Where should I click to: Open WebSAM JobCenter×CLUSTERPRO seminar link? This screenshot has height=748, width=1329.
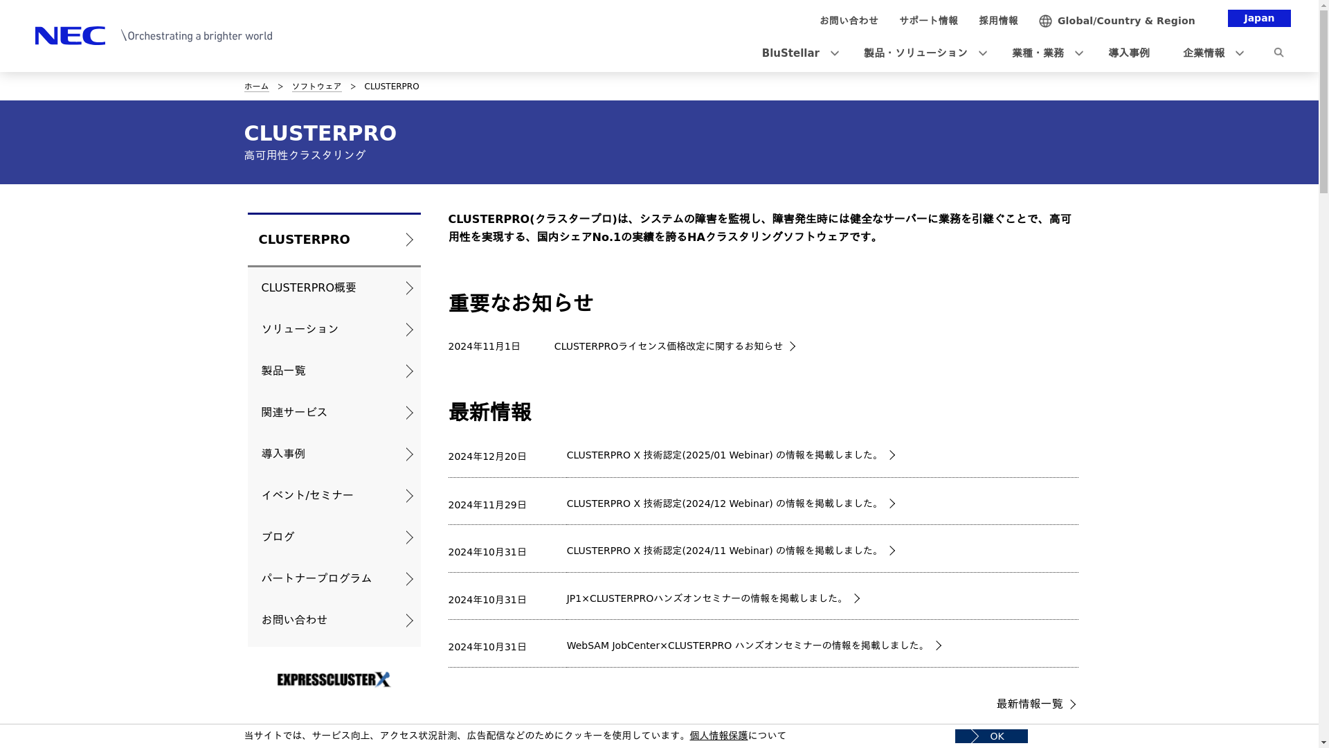[x=746, y=645]
